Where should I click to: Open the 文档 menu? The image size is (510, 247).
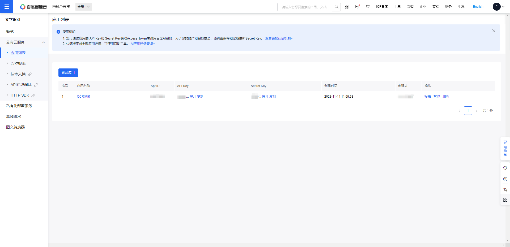[x=410, y=7]
